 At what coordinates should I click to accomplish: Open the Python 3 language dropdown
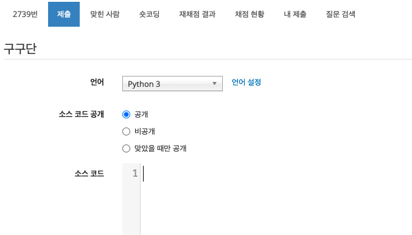click(x=172, y=84)
